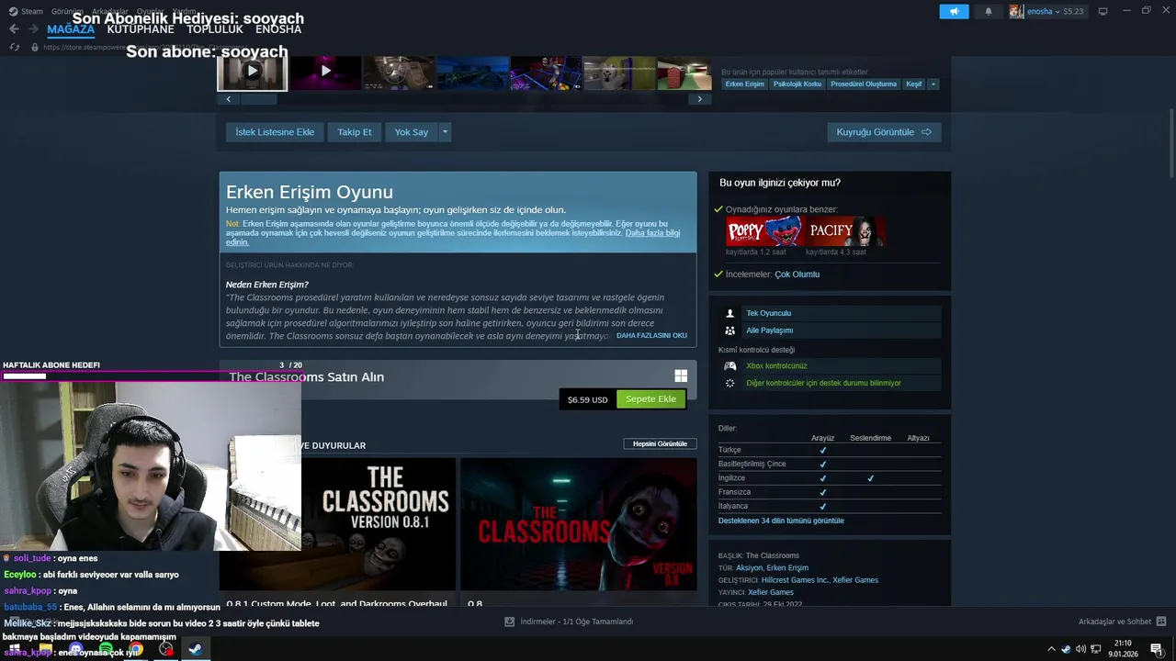1176x661 pixels.
Task: Enter Big Picture mode via monitor icon
Action: [1102, 11]
